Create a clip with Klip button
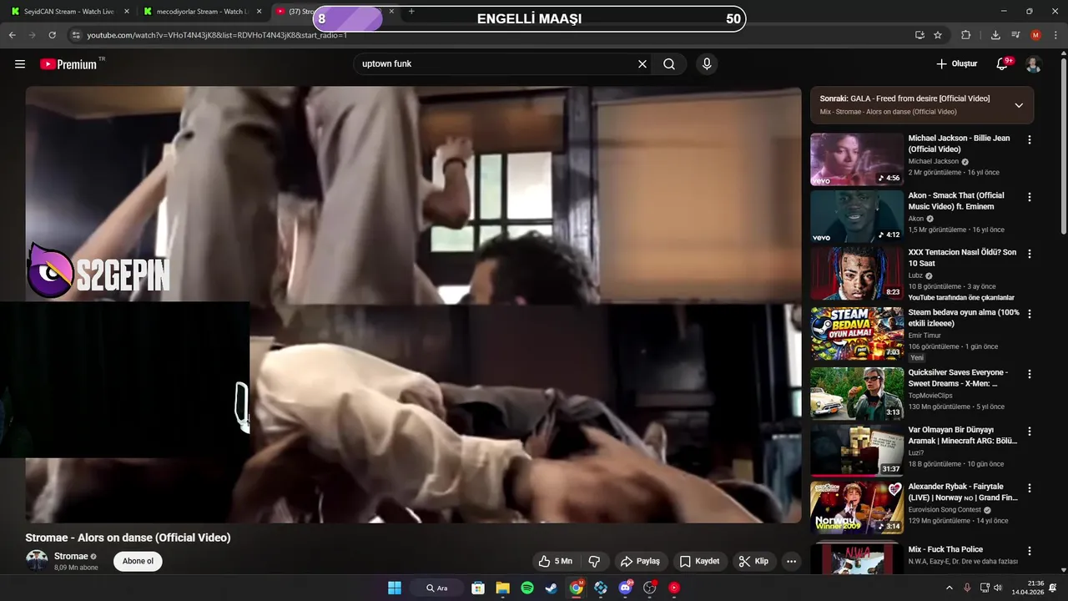This screenshot has width=1068, height=601. pyautogui.click(x=754, y=562)
